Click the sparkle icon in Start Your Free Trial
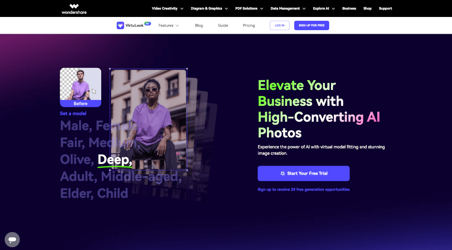 click(x=282, y=173)
